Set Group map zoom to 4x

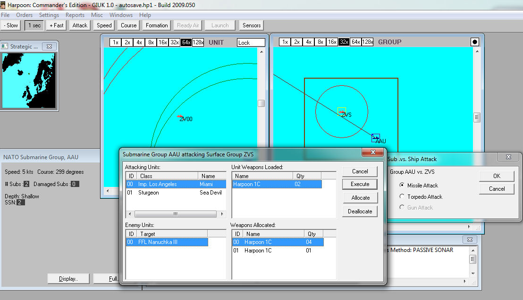coord(309,42)
